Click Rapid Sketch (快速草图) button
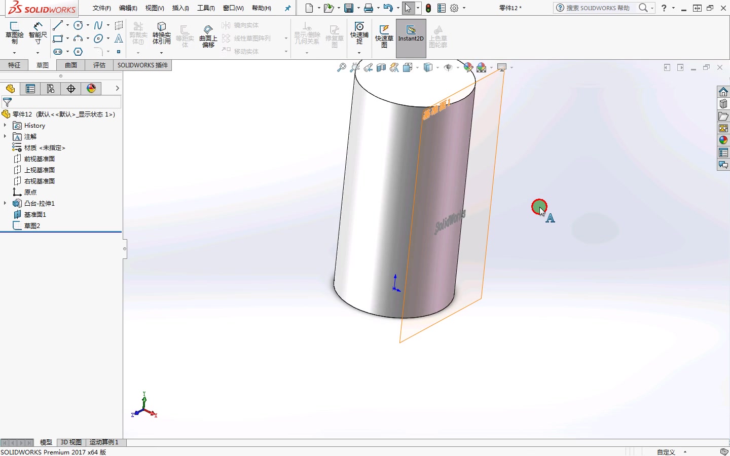The height and width of the screenshot is (456, 730). pyautogui.click(x=384, y=35)
